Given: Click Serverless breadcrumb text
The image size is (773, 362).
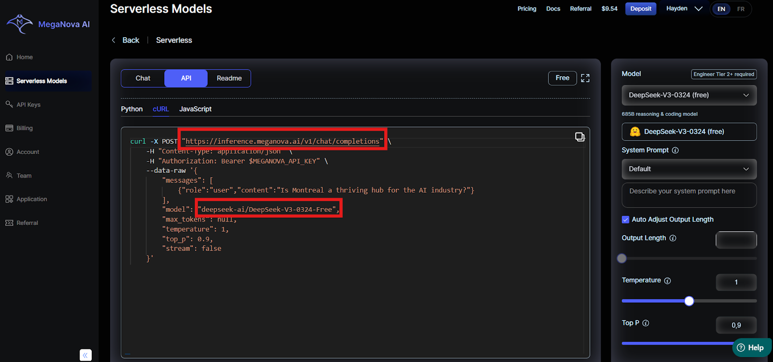Looking at the screenshot, I should 174,40.
